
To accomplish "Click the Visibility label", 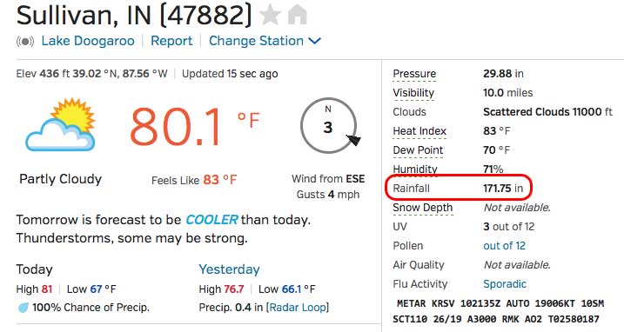I will coord(413,93).
